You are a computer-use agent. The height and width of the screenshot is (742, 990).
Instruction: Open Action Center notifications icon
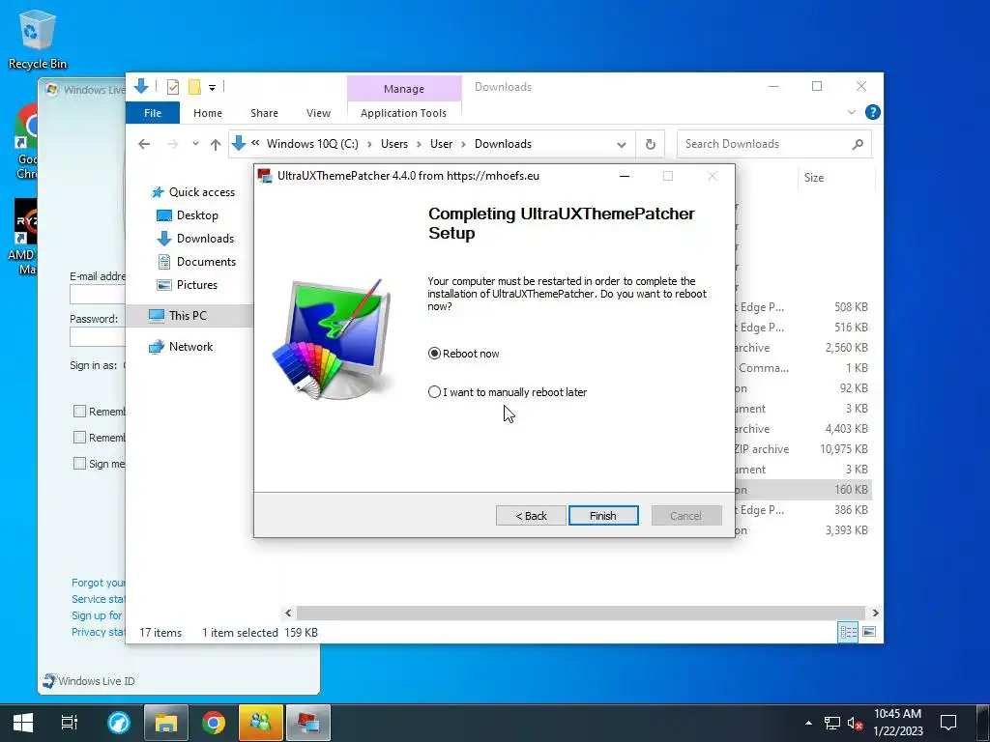tap(948, 723)
